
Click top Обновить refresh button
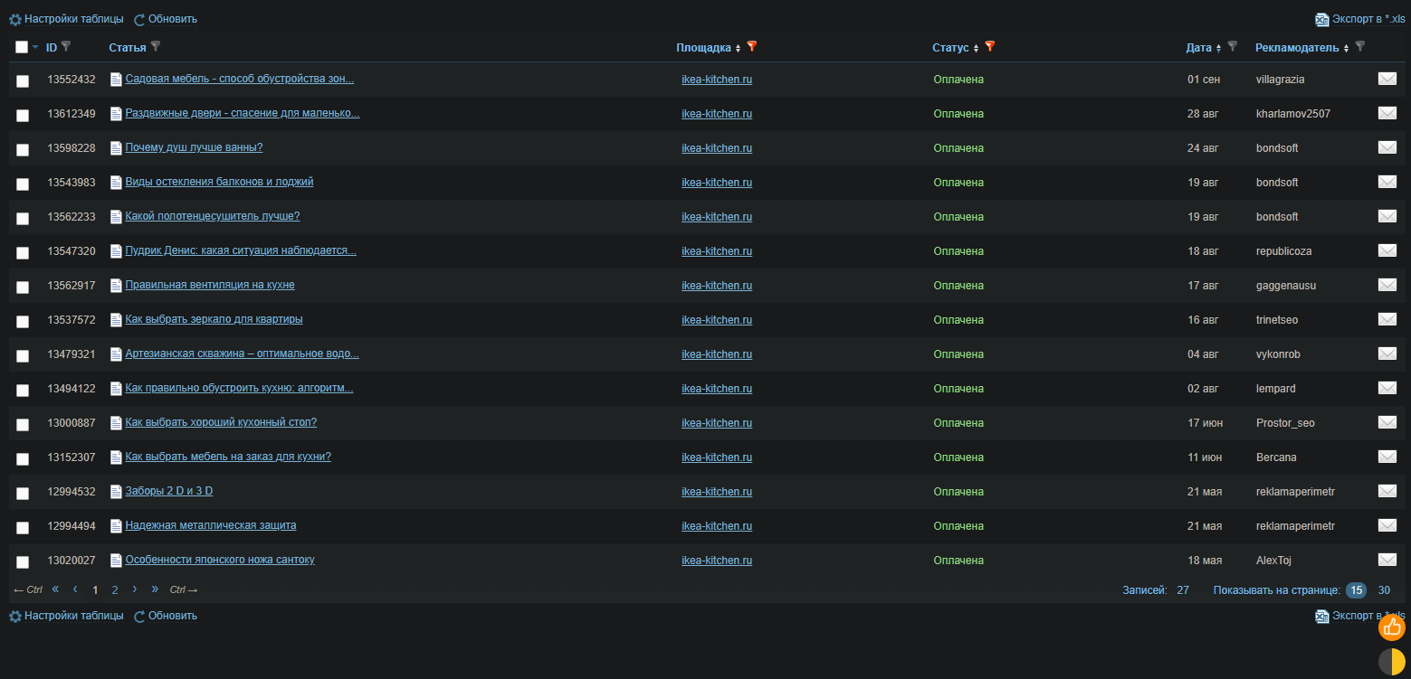[166, 19]
